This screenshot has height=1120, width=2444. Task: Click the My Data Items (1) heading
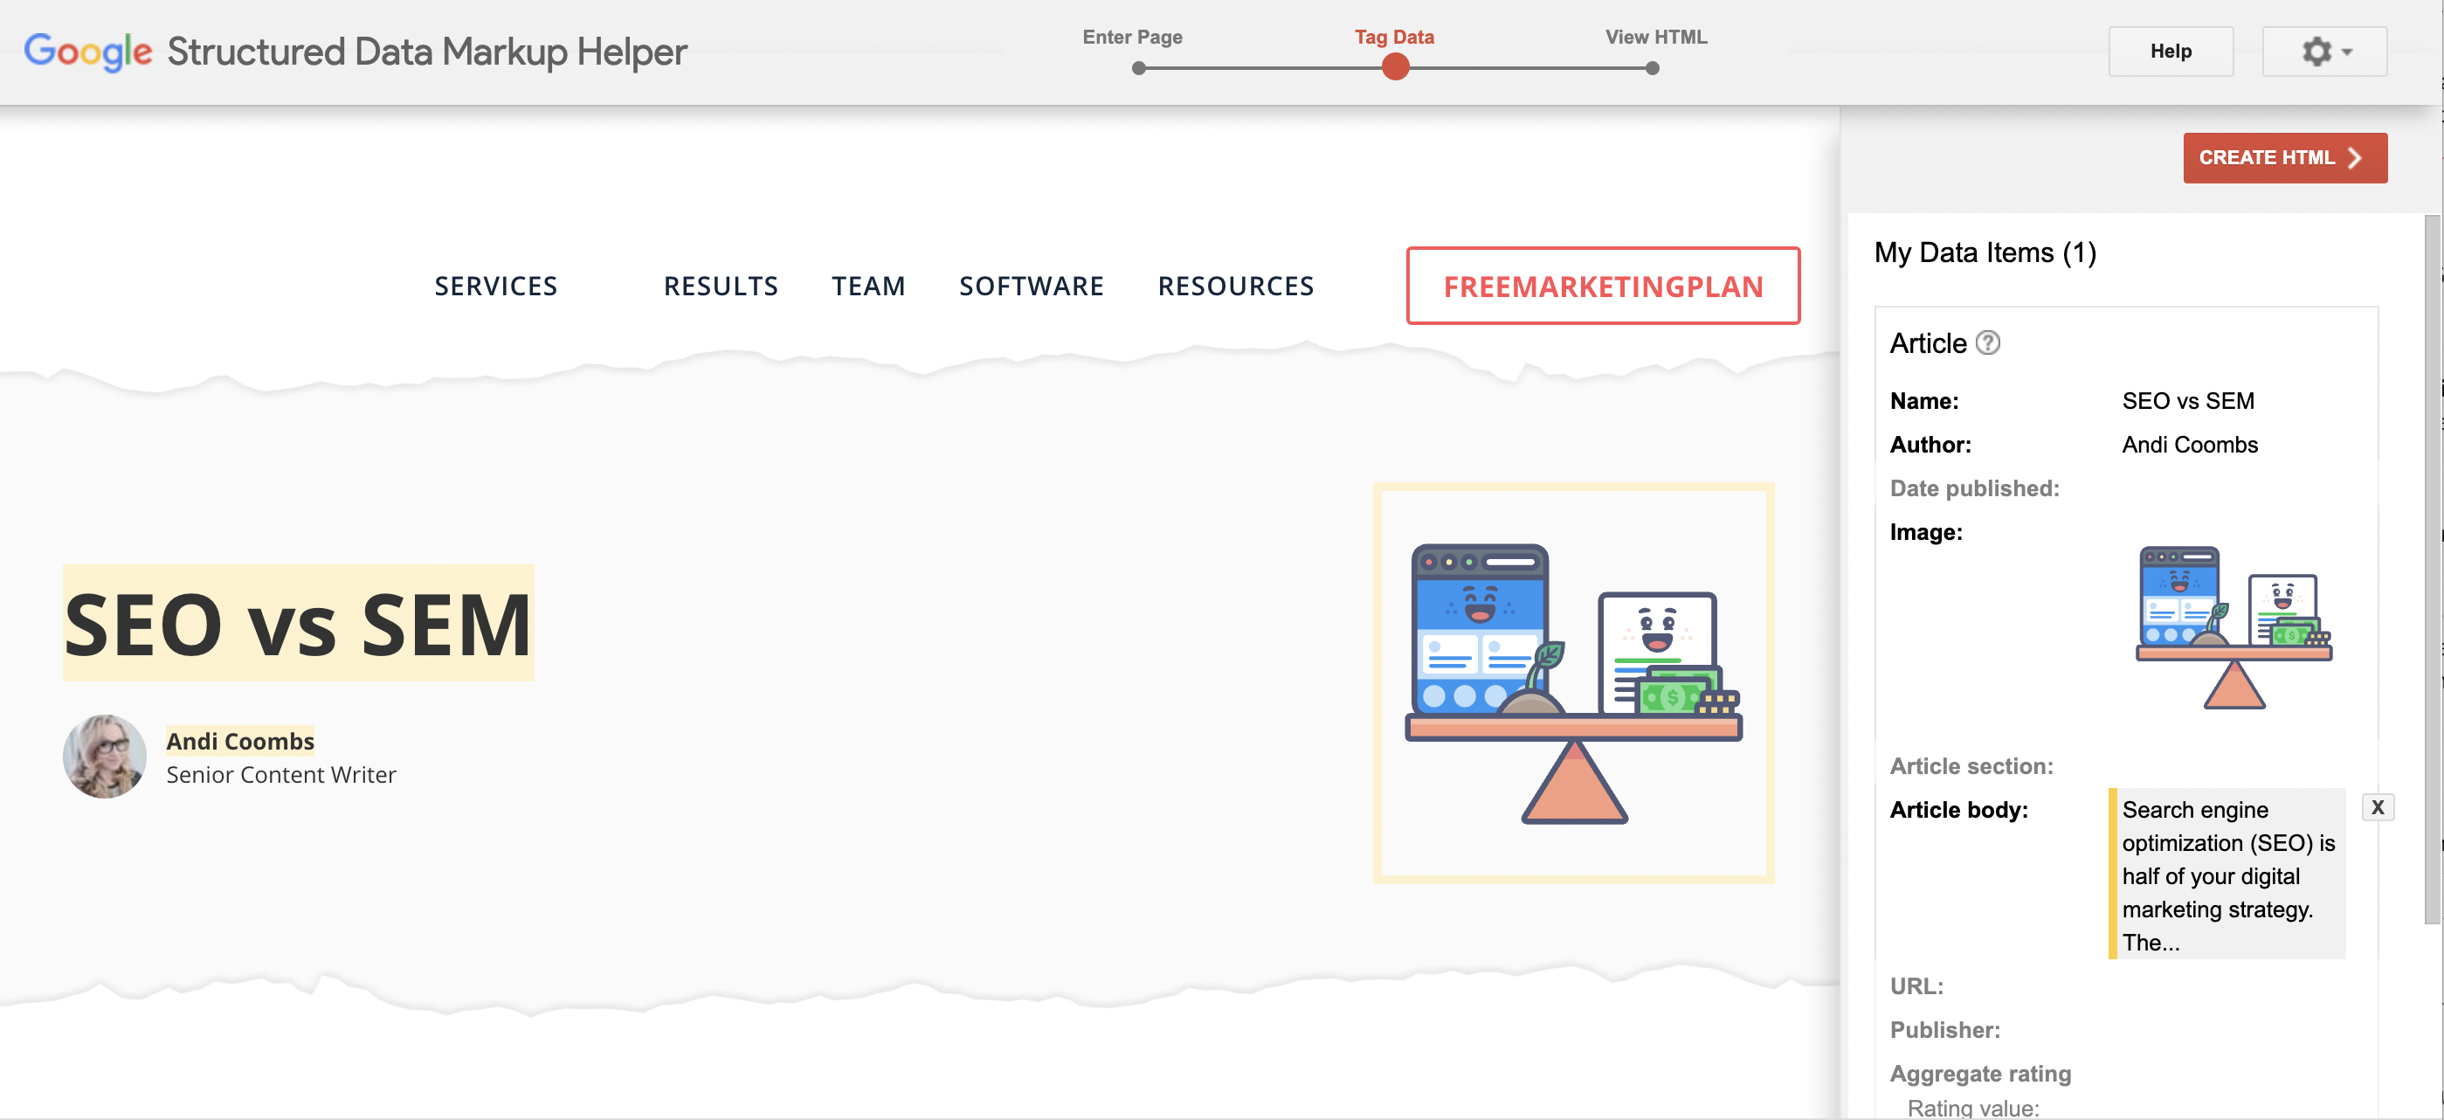(x=1985, y=252)
